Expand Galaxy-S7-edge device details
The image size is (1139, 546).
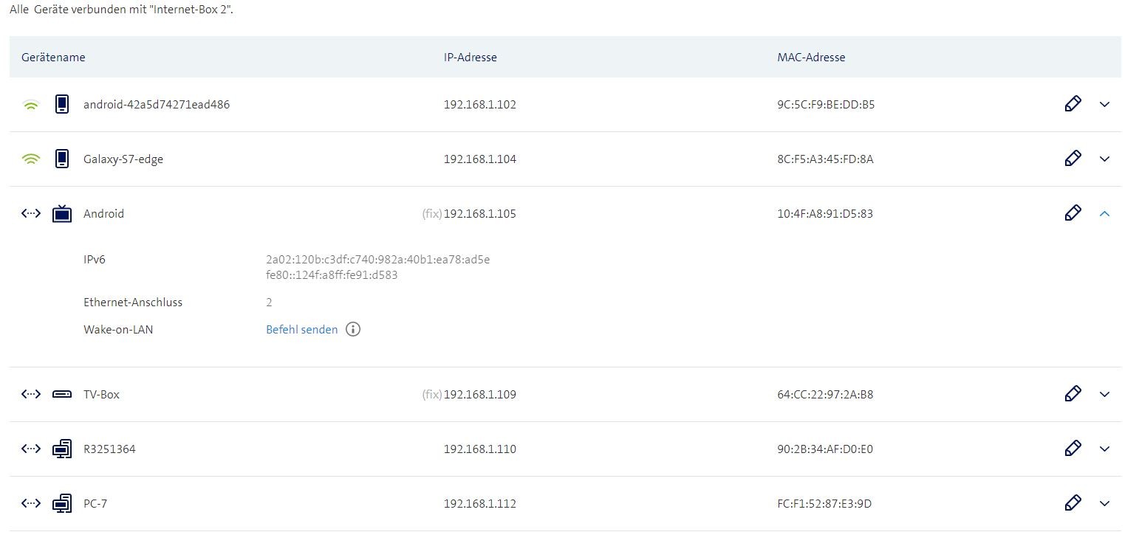(x=1104, y=159)
